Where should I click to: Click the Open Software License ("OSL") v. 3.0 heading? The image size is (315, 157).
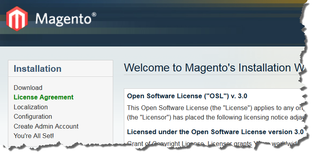pos(187,96)
